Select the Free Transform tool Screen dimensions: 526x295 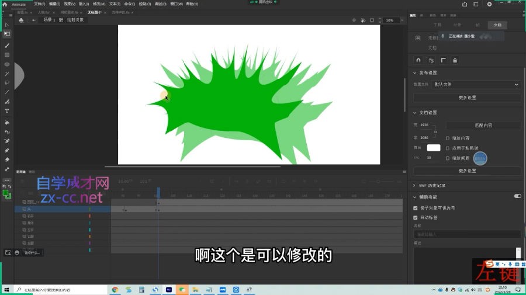6,34
